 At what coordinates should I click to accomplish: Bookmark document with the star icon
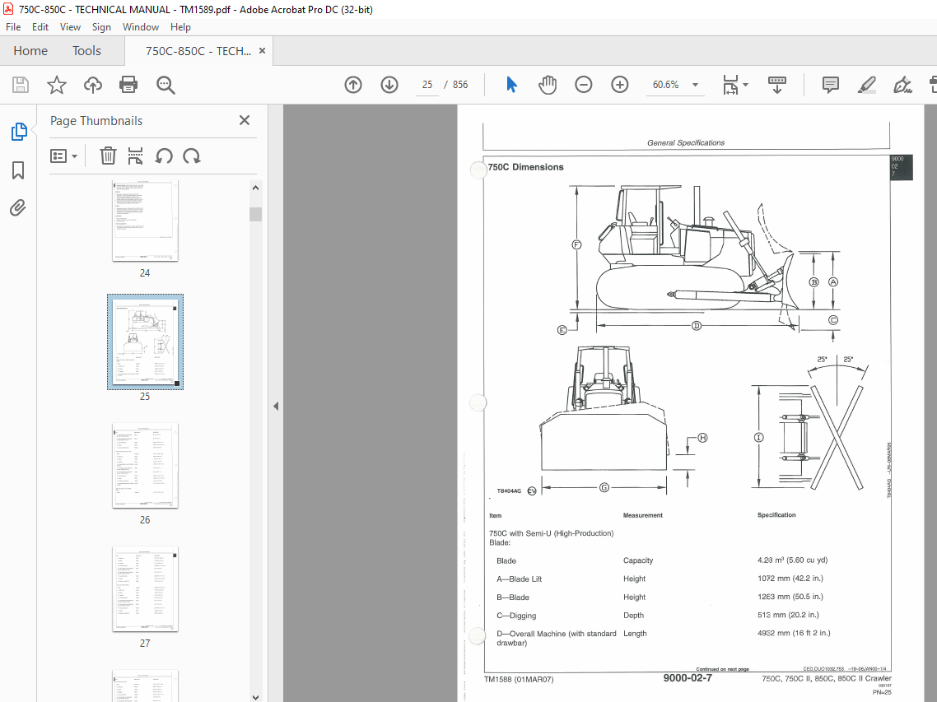click(x=57, y=85)
